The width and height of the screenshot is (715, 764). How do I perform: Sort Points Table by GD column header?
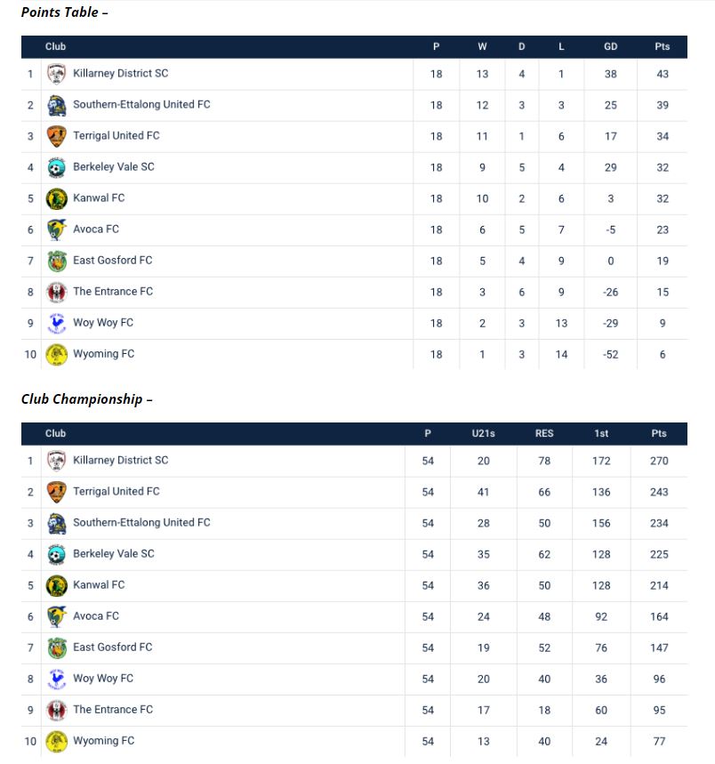(x=610, y=46)
